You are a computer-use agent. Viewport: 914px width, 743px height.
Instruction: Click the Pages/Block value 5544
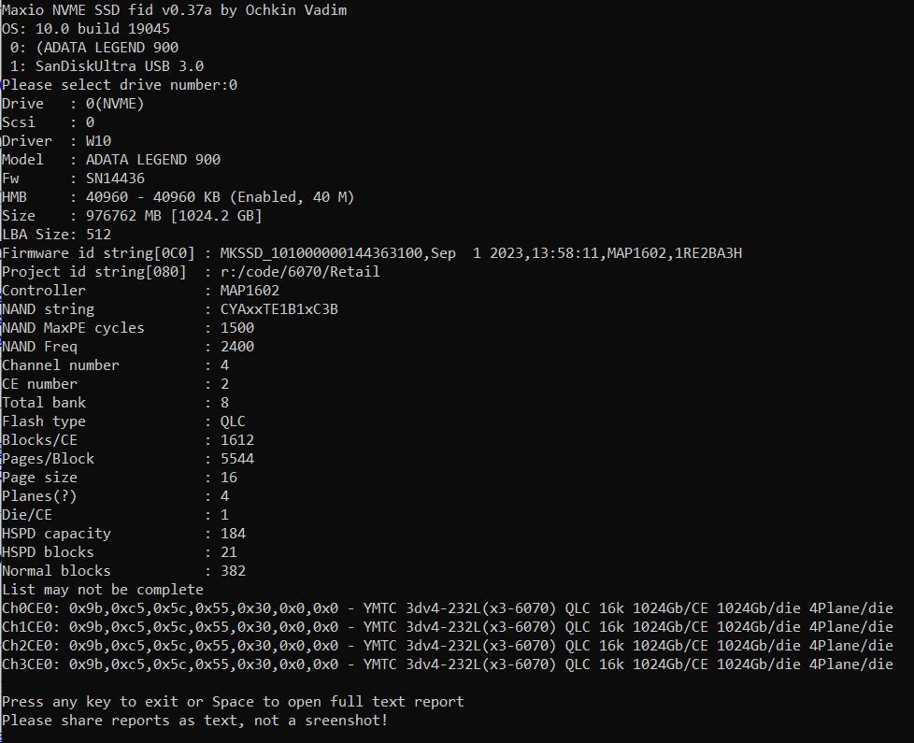tap(237, 459)
